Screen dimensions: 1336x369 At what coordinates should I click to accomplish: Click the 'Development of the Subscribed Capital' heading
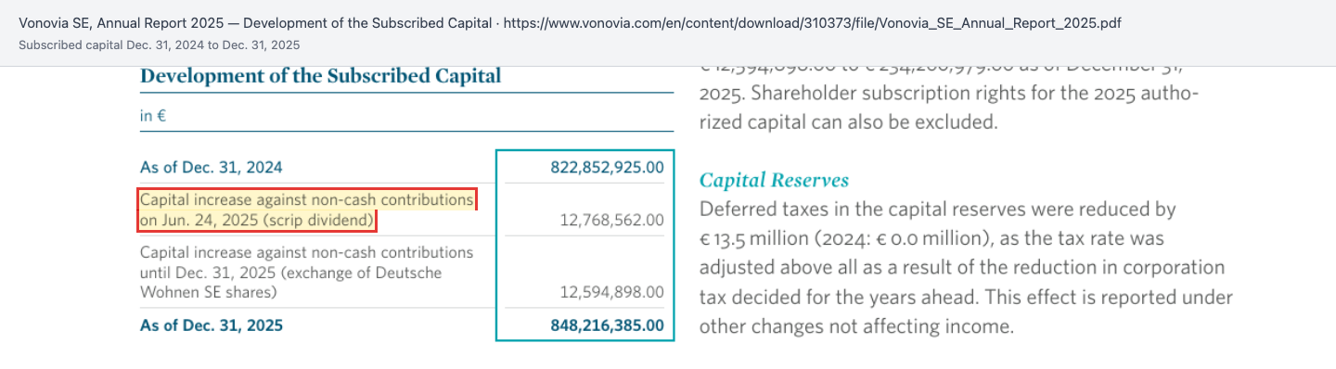point(320,76)
